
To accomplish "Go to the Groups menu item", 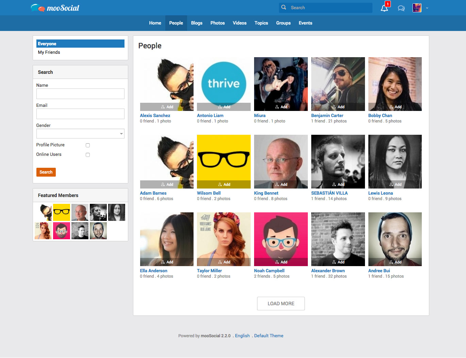I will [283, 23].
